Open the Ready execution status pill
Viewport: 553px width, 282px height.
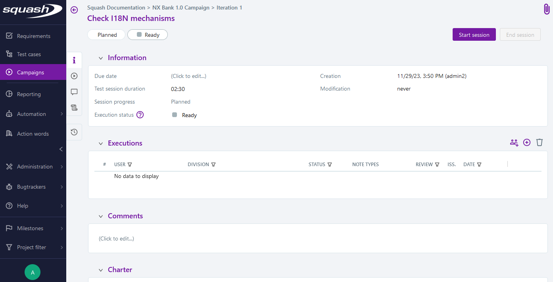148,35
